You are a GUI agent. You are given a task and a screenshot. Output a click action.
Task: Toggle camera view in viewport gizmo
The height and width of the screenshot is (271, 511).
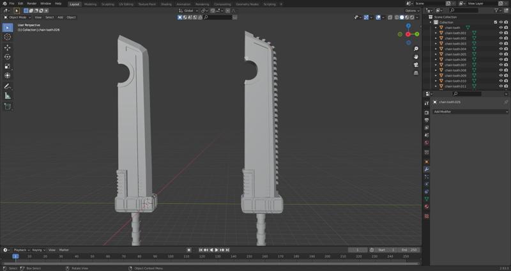416,64
